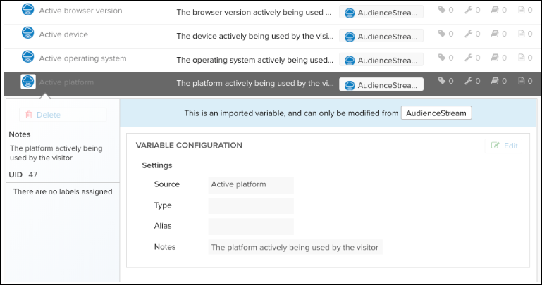Click the Active browser version row icon
Viewport: 542px width, 285px height.
tap(28, 11)
